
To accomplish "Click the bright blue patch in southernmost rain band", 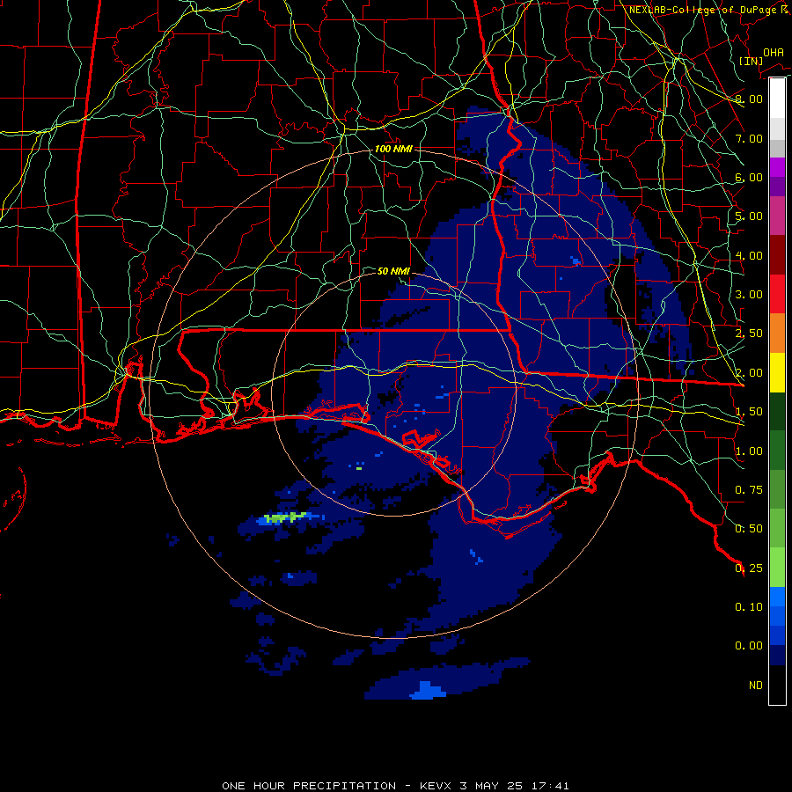I will point(428,691).
